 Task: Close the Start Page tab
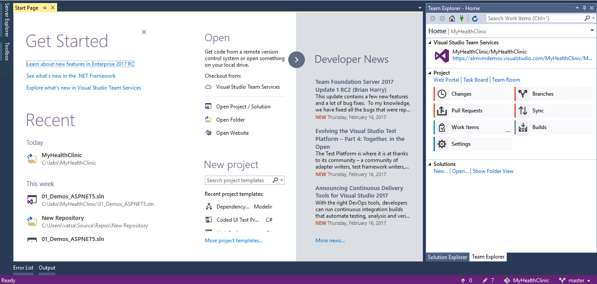coord(53,8)
